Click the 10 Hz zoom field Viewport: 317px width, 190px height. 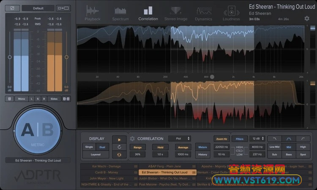click(x=221, y=154)
